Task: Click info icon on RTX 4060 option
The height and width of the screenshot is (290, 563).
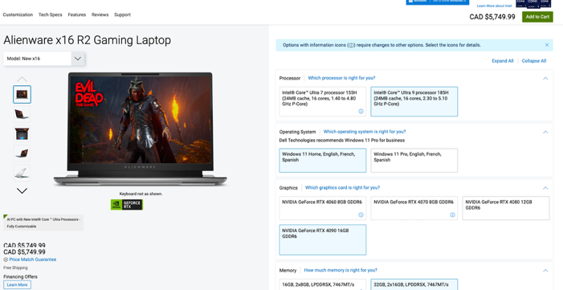Action: tap(361, 215)
